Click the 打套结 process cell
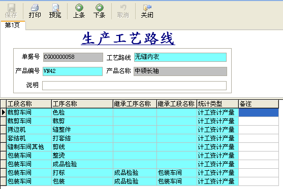The height and width of the screenshot is (189, 283). tap(82, 138)
